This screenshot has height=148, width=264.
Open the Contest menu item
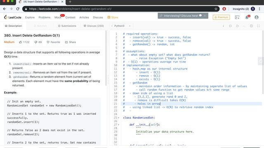[71, 17]
